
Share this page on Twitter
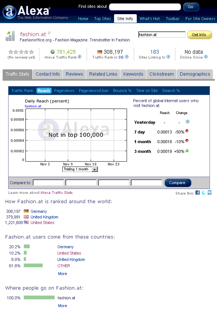point(204,193)
